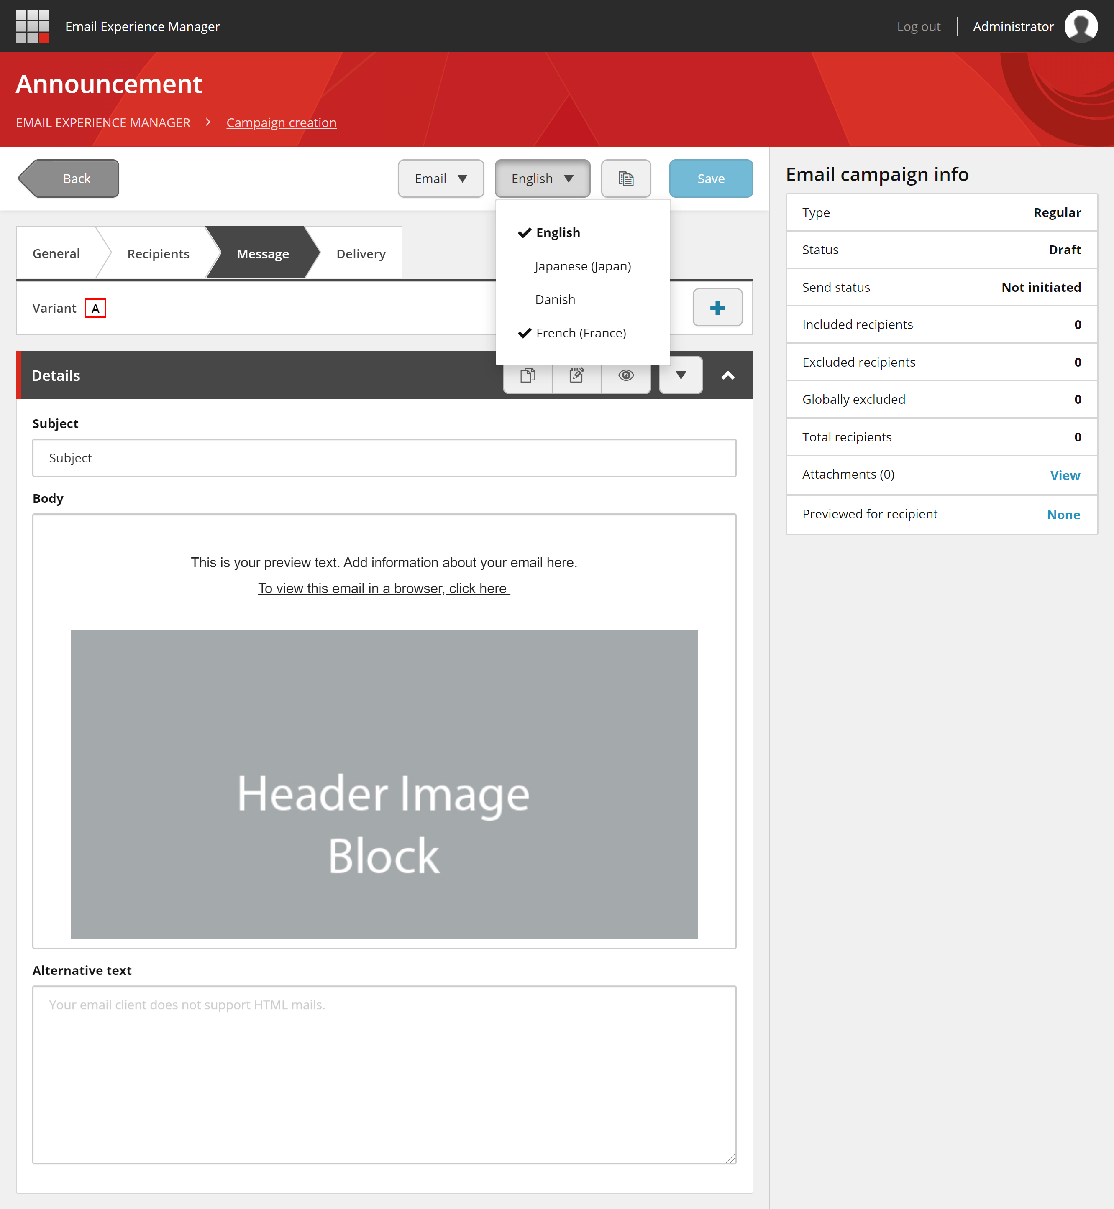The height and width of the screenshot is (1209, 1114).
Task: Click the copy icon in Details bar
Action: [528, 375]
